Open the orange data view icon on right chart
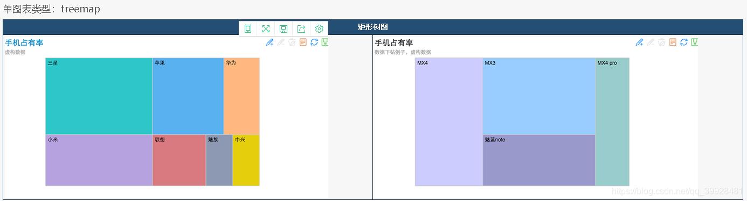747x201 pixels. (x=673, y=42)
